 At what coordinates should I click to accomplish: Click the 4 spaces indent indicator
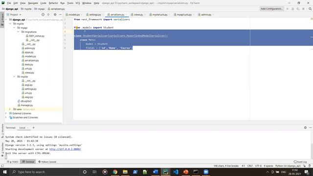268,166
